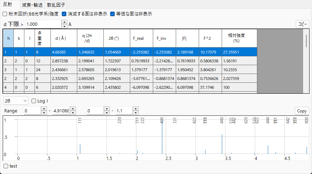Click the Copy button above the plot
Viewport: 312px width, 174px height.
302,111
